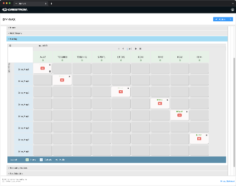Go to the first page of inputs
Image resolution: width=236 pixels, height=186 pixels.
tap(119, 49)
